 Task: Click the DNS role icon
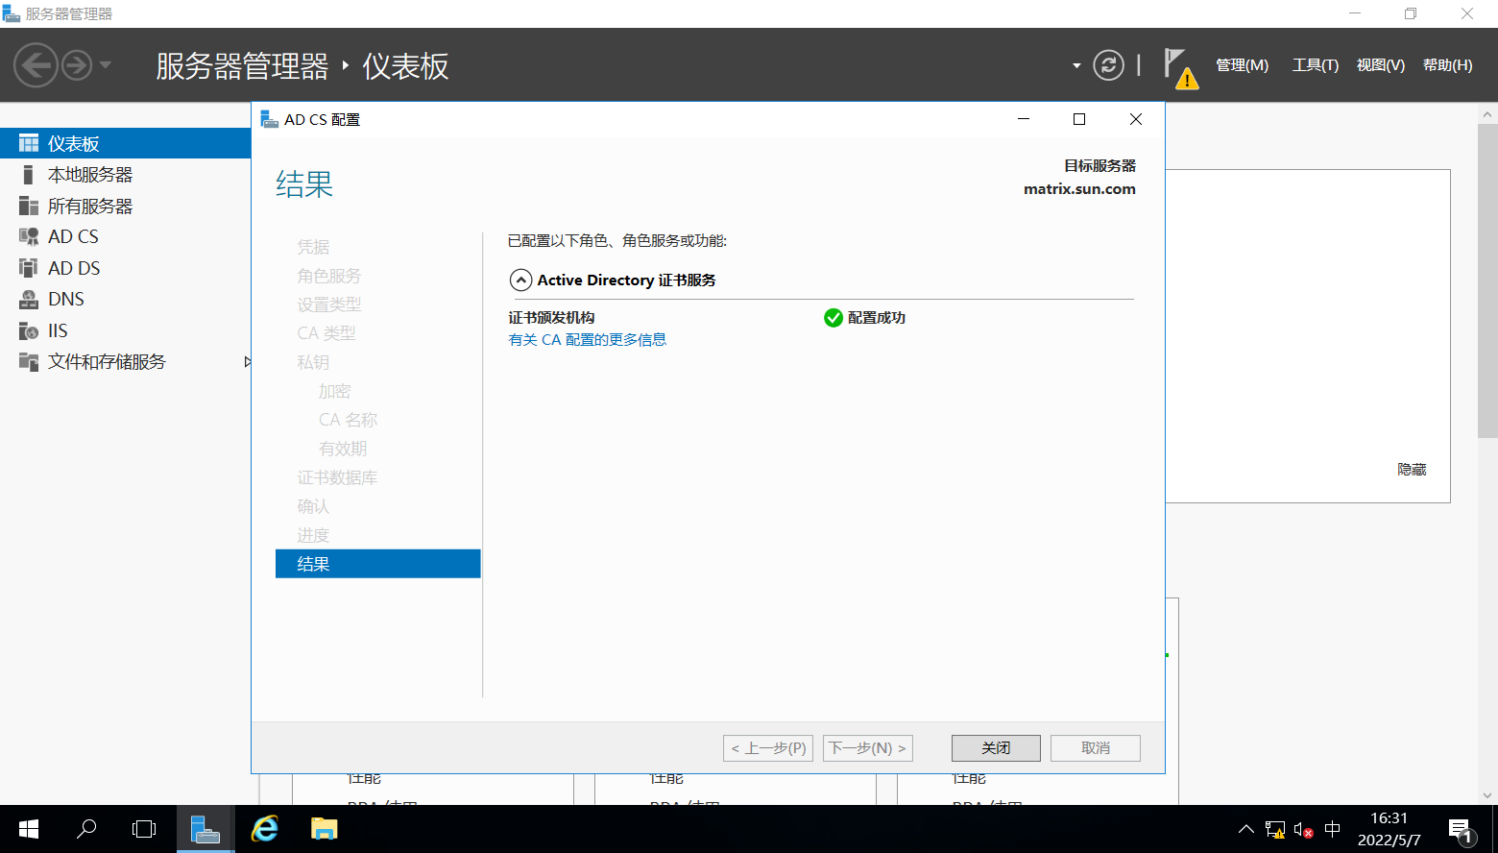(29, 299)
